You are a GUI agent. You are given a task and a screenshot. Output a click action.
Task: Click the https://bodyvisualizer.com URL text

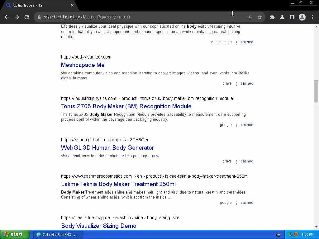(86, 57)
